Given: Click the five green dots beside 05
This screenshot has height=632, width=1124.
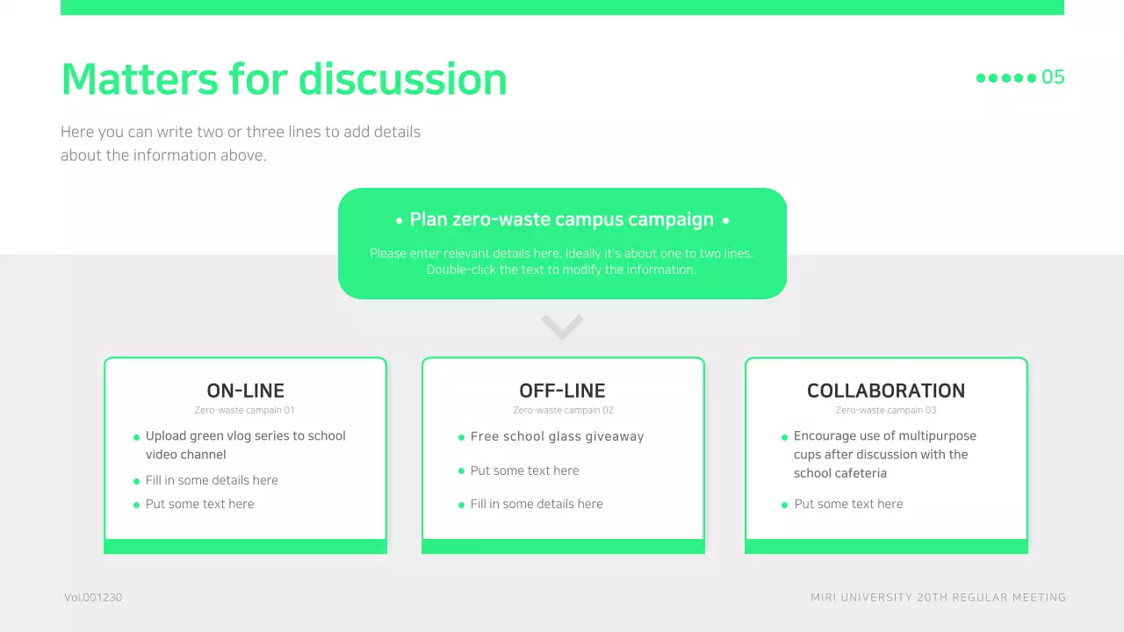Looking at the screenshot, I should (1005, 78).
